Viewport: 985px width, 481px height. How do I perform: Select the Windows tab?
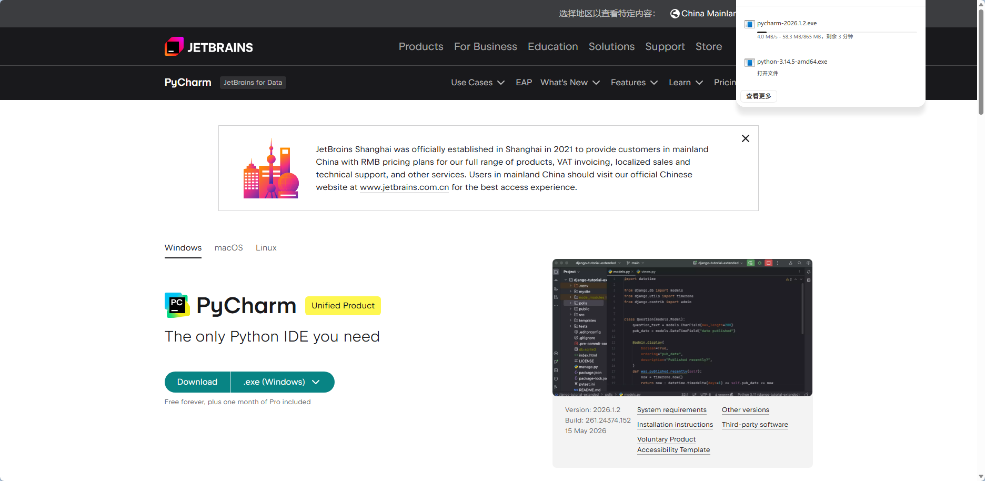pyautogui.click(x=183, y=248)
